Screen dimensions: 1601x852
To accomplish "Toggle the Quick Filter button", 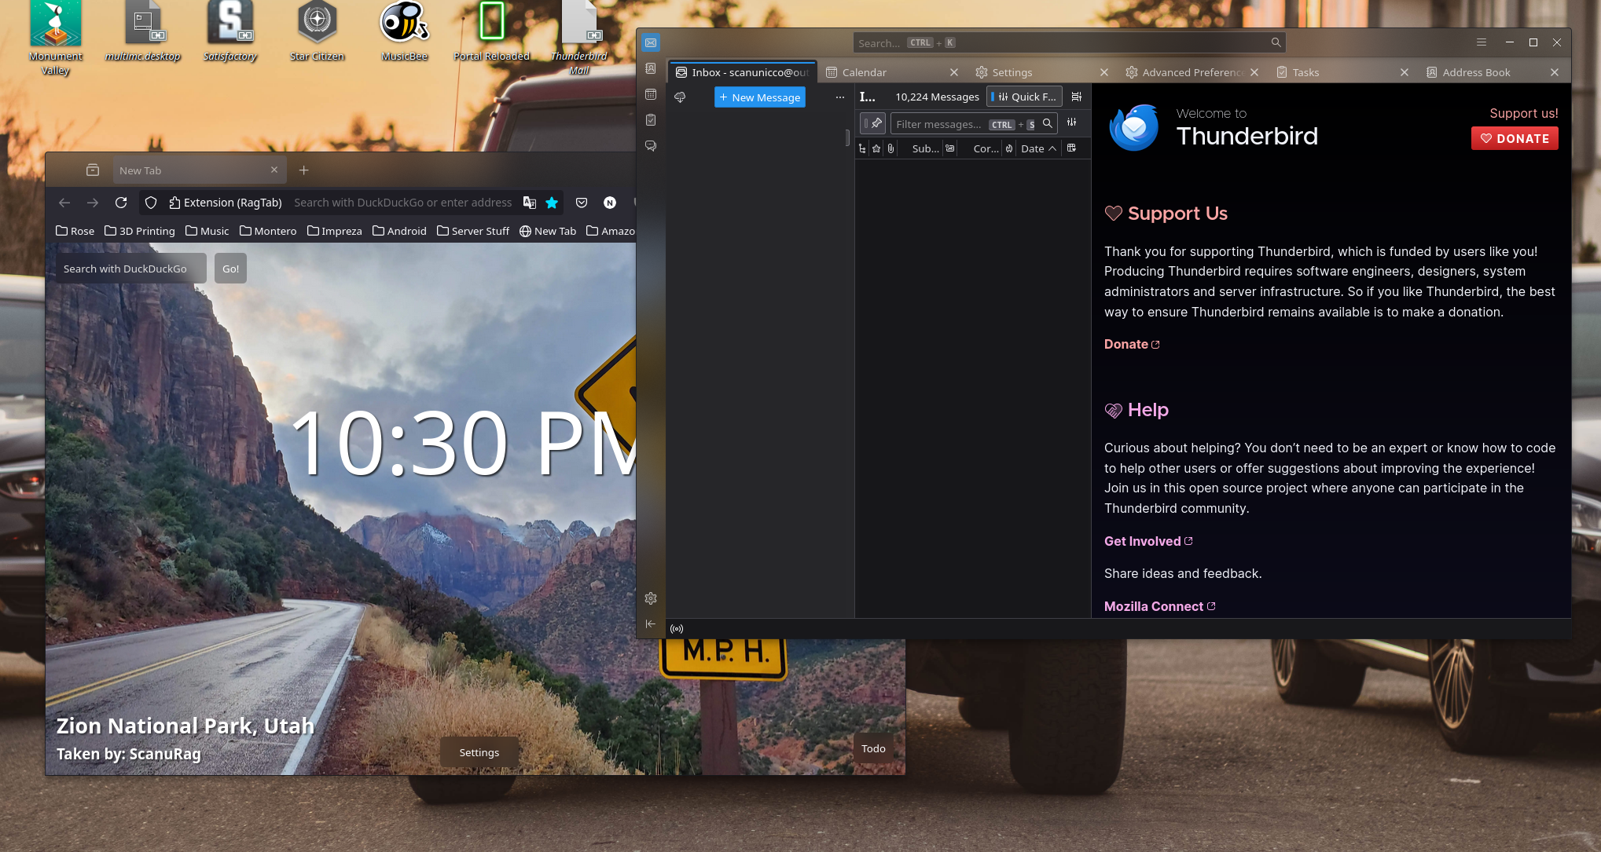I will point(1024,97).
